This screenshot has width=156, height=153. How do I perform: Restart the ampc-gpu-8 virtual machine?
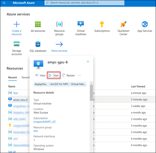(x=68, y=75)
